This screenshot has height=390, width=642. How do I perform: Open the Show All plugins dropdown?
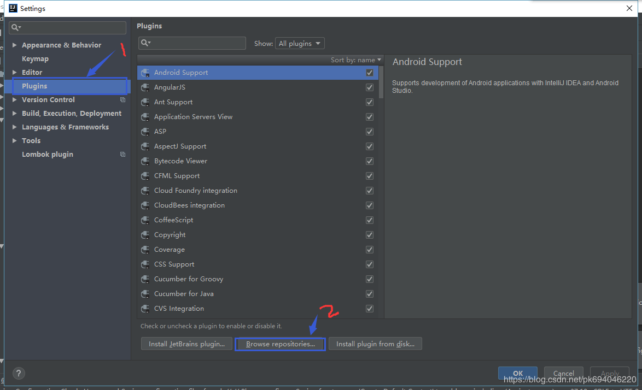point(300,43)
